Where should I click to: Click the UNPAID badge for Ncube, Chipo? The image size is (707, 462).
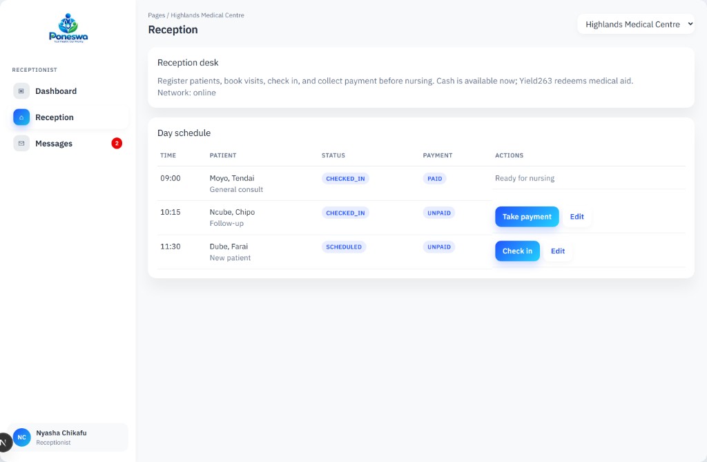pos(438,213)
